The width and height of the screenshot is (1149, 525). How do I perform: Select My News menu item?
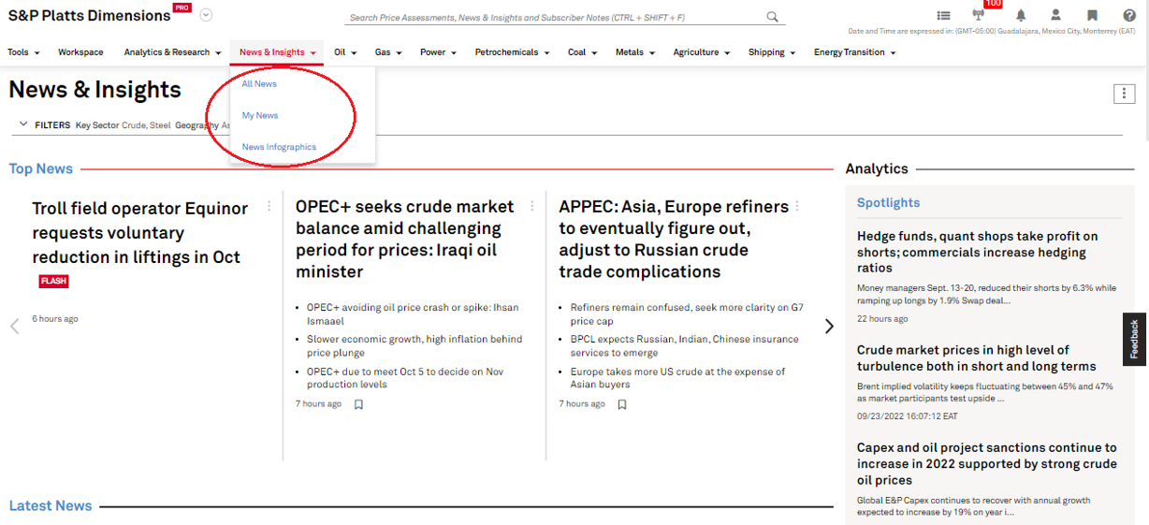(x=260, y=115)
